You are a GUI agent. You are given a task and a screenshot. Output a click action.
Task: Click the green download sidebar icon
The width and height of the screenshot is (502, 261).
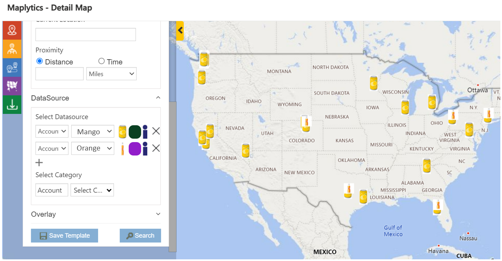tap(12, 105)
